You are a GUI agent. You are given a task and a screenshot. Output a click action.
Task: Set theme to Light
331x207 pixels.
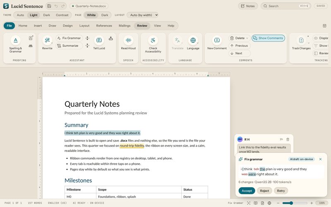click(x=34, y=15)
